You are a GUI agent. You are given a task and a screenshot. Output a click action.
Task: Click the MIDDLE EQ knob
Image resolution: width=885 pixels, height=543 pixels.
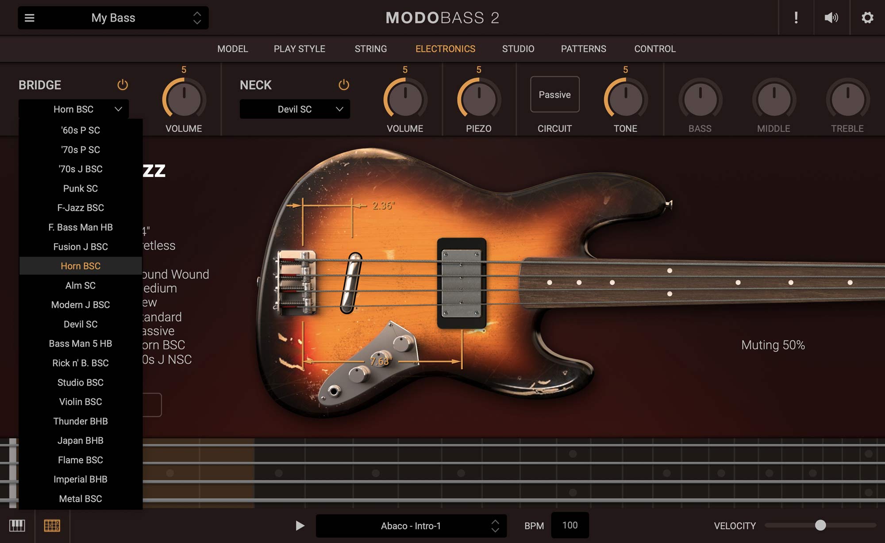click(x=774, y=99)
